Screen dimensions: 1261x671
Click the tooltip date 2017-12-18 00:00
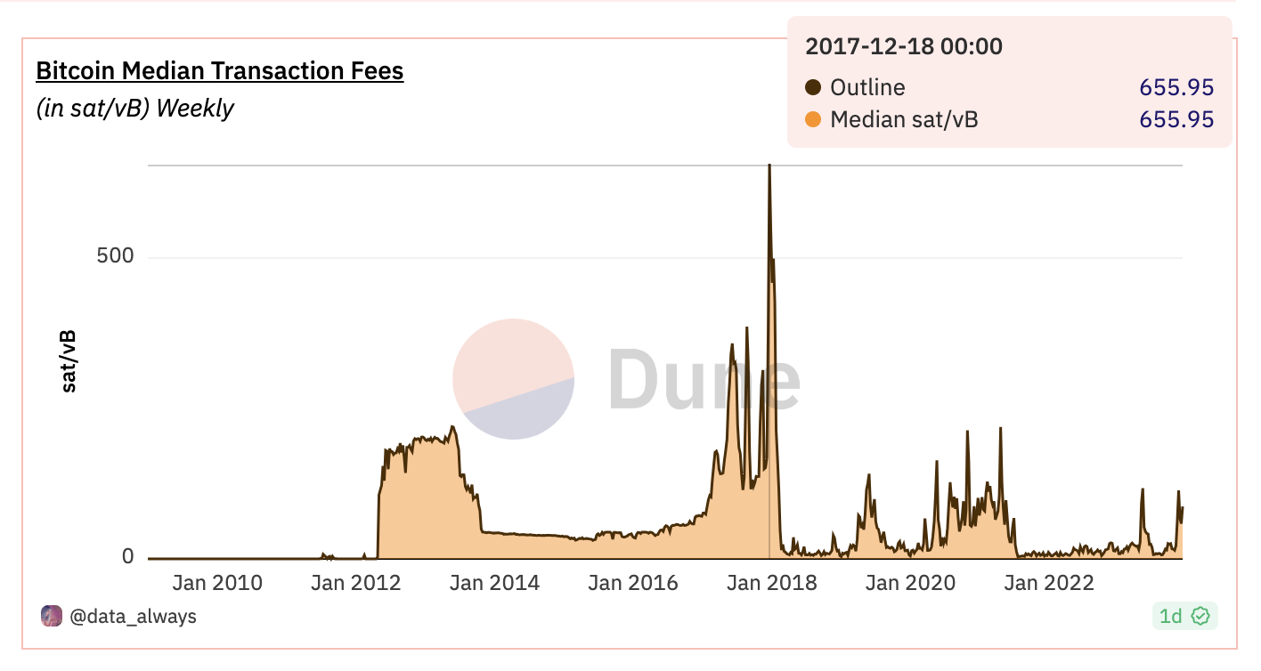(x=904, y=46)
